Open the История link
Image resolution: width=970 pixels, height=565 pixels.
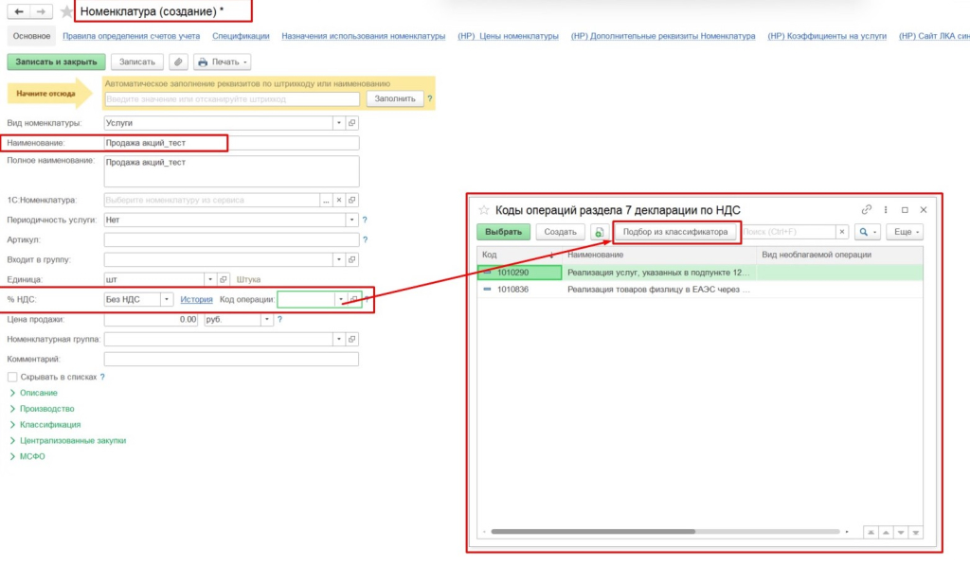[197, 299]
